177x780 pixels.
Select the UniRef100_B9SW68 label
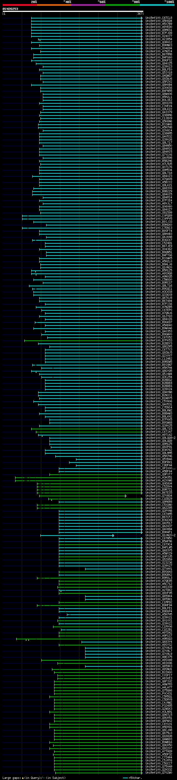[159, 423]
